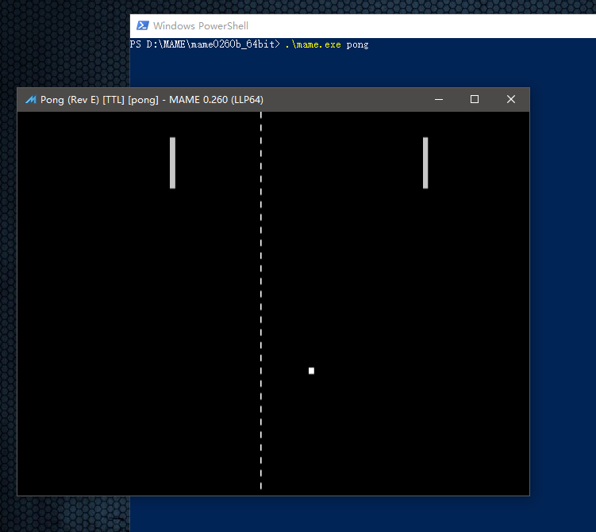The height and width of the screenshot is (532, 596).
Task: Click the PS D:\MAME prompt text
Action: point(205,44)
